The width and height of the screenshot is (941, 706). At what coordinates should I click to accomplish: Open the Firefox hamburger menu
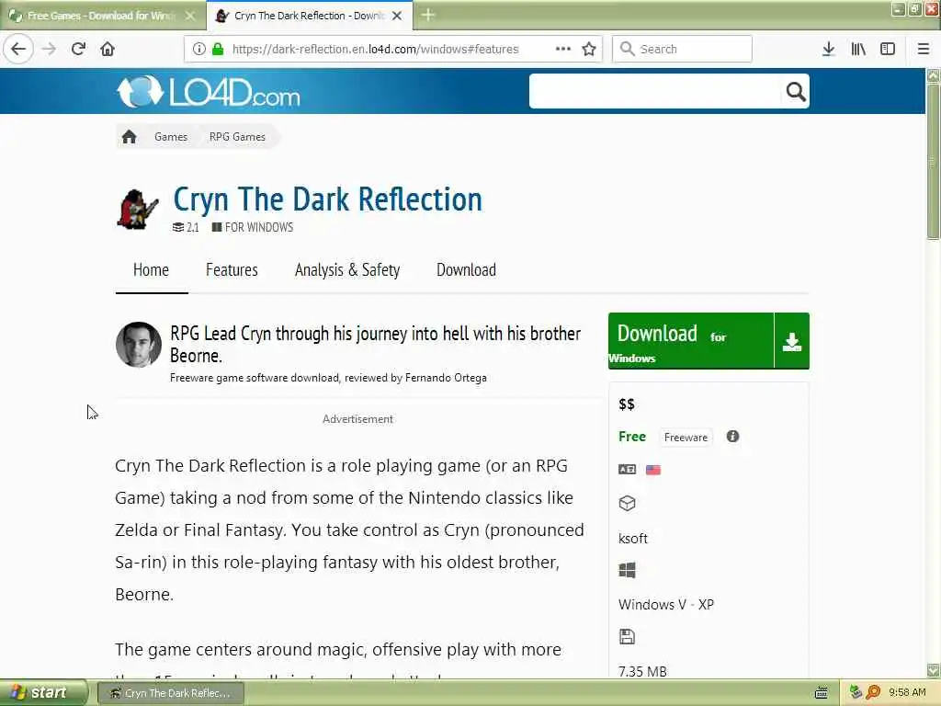pos(924,50)
